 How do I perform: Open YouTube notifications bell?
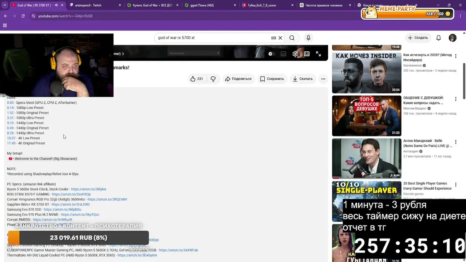pos(439,38)
